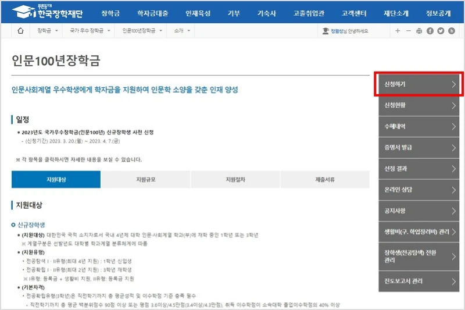Select the 지원대상 tab

click(56, 180)
